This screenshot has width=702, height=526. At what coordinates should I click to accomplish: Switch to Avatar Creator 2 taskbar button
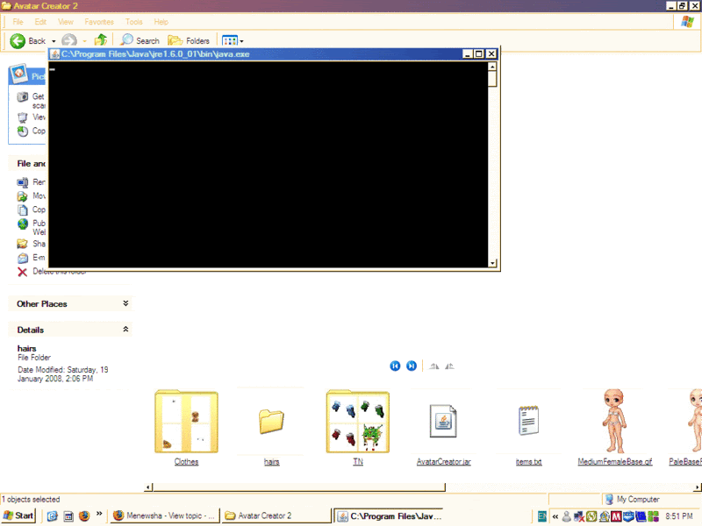(276, 515)
